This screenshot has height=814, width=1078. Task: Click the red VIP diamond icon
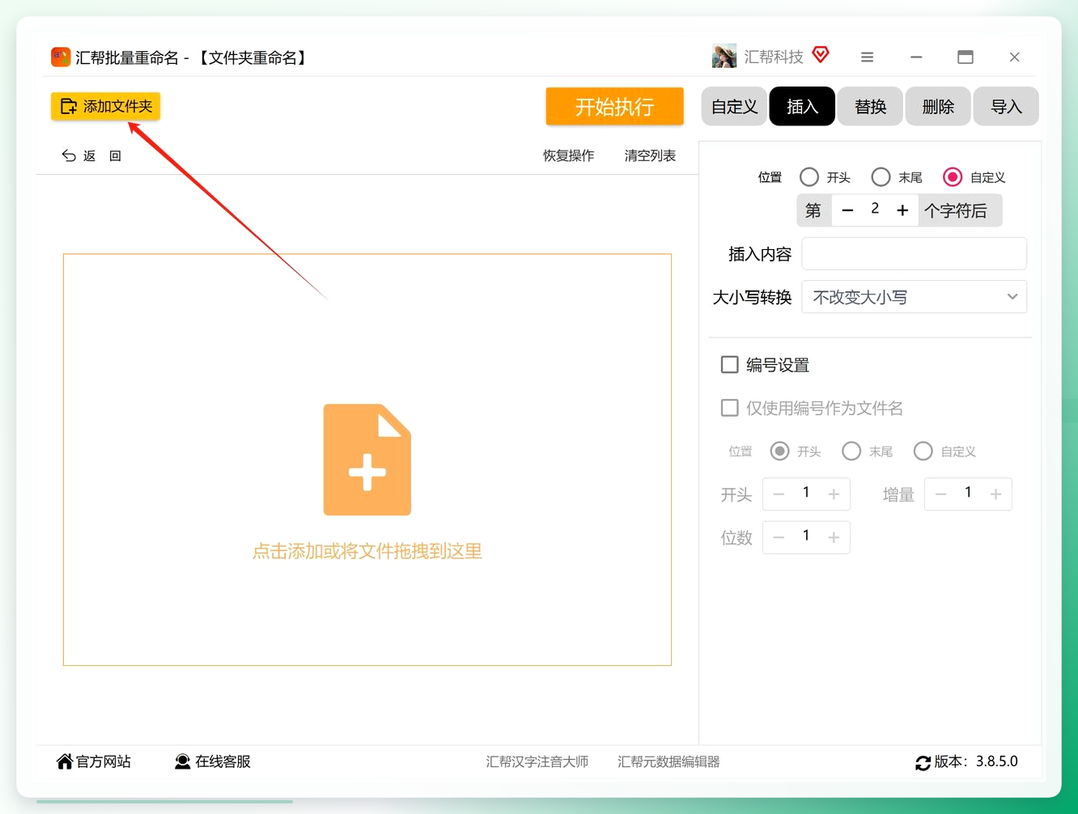(821, 55)
